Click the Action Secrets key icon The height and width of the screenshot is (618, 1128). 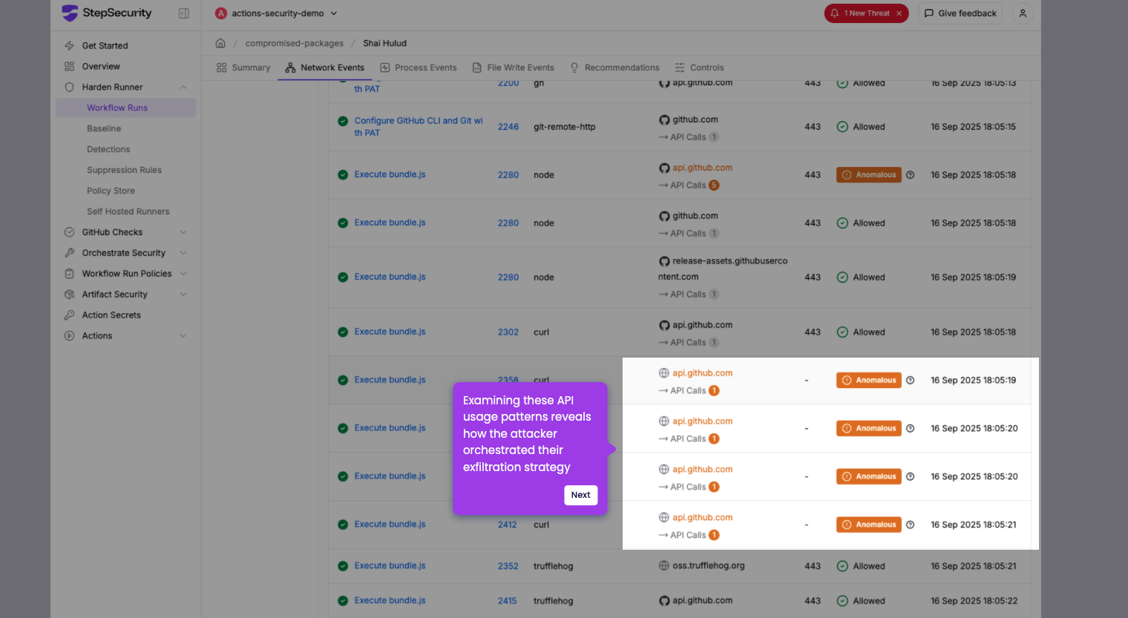point(68,315)
